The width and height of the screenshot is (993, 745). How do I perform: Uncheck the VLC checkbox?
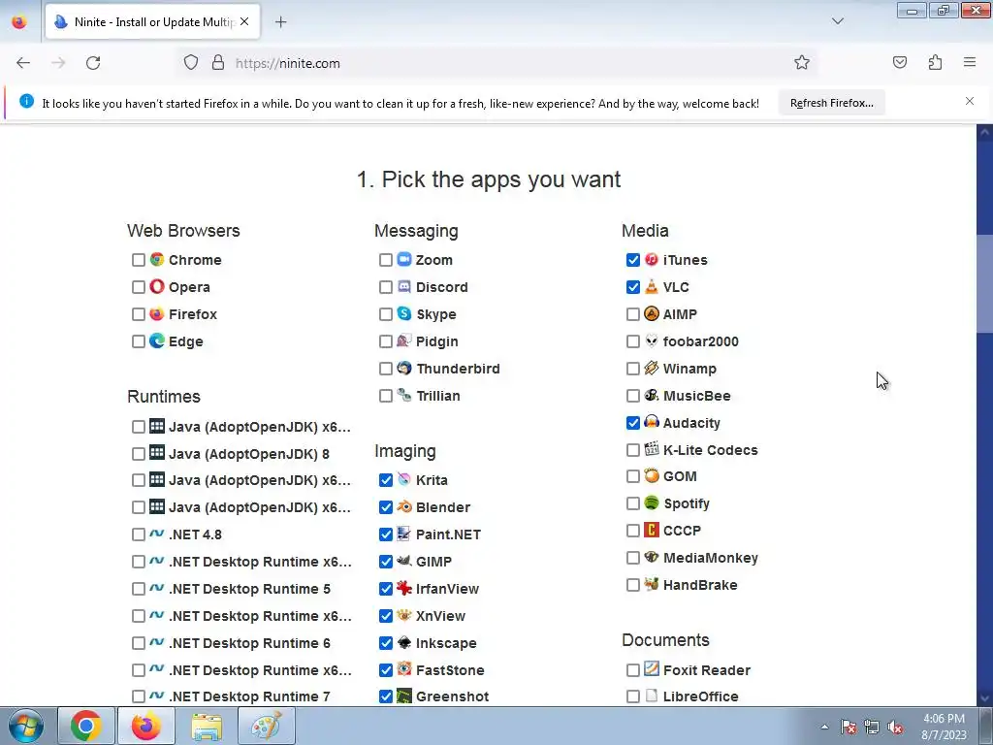632,287
